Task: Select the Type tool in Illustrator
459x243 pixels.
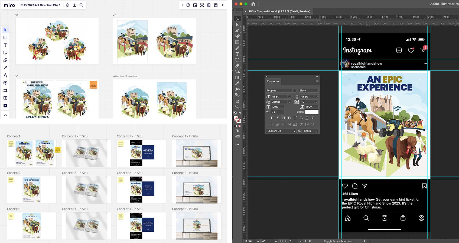Action: [237, 54]
